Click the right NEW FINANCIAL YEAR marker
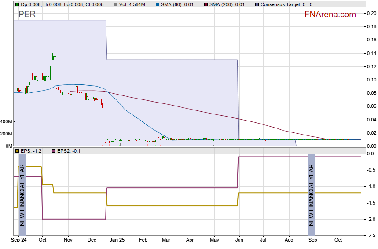Image resolution: width=378 pixels, height=249 pixels. point(311,194)
